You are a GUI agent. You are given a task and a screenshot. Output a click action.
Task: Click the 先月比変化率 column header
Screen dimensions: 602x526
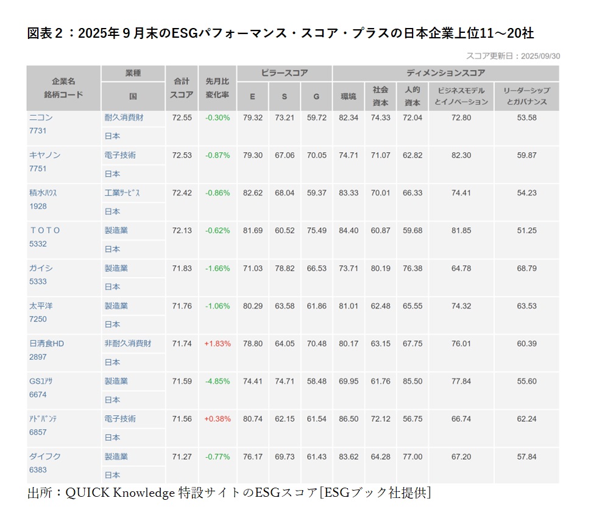pos(218,88)
